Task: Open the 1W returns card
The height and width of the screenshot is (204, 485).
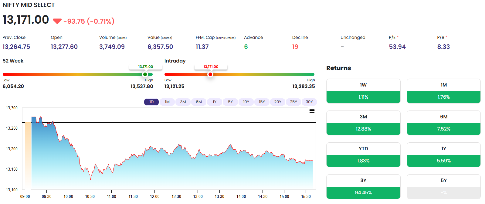Action: pos(363,91)
